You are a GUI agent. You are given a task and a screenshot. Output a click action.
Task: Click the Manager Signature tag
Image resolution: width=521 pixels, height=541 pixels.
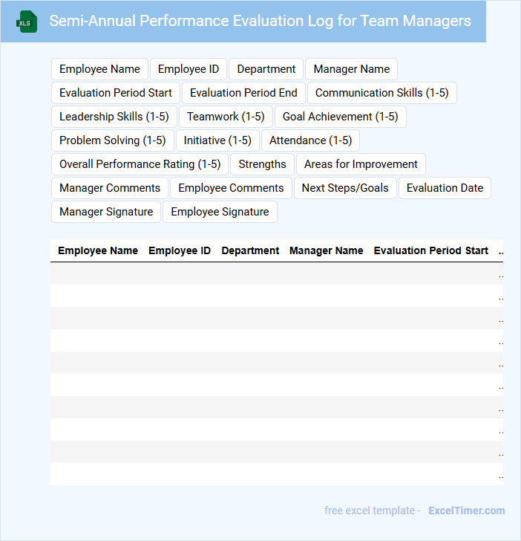click(x=106, y=212)
